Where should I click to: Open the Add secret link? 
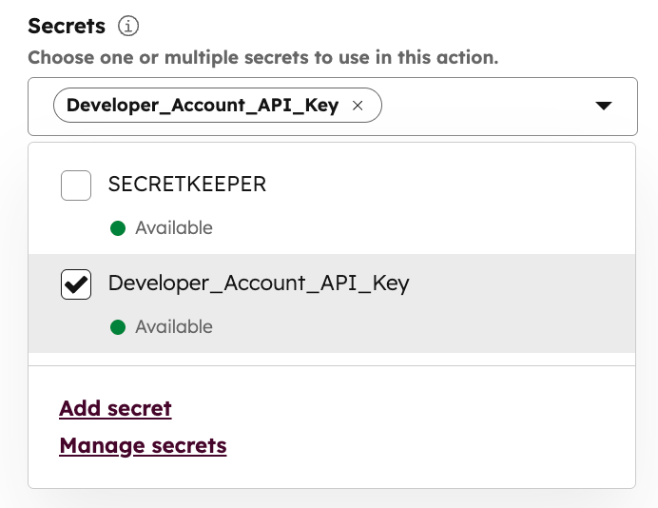115,409
